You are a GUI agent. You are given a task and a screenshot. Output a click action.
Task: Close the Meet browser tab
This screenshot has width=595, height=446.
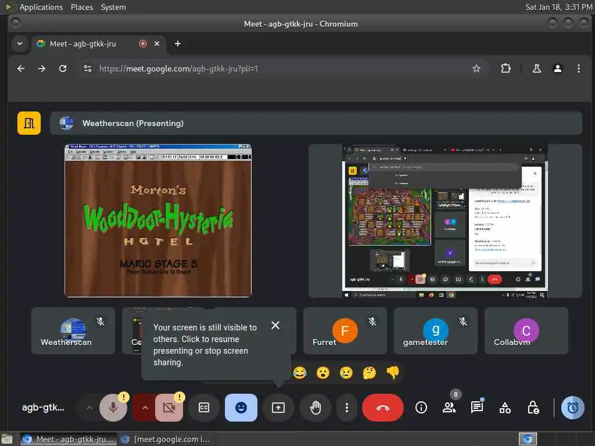coord(157,44)
